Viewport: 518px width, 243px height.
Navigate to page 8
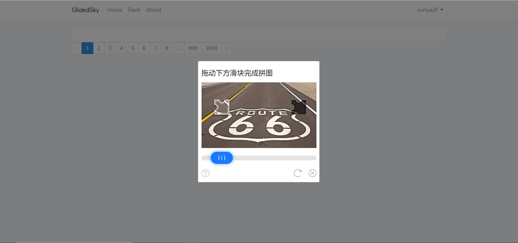click(167, 48)
